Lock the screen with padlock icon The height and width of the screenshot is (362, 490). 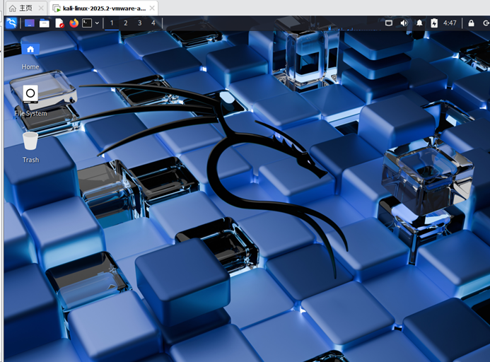click(471, 23)
